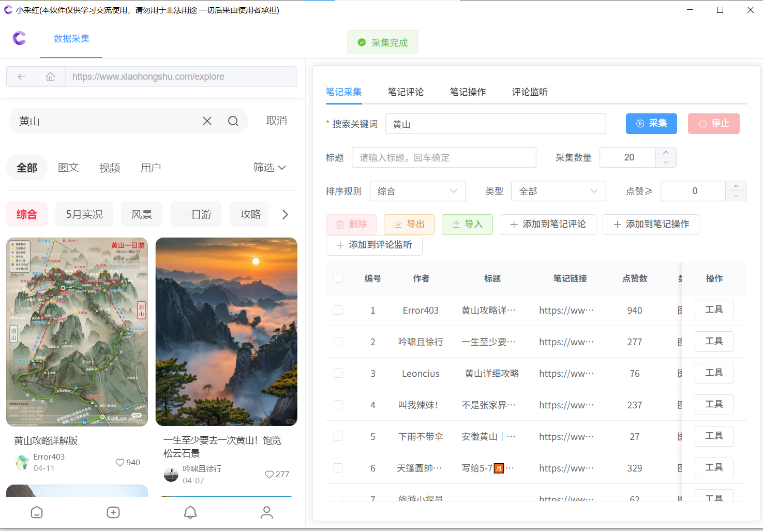Image resolution: width=763 pixels, height=531 pixels.
Task: Open the bottom profile user icon
Action: [266, 512]
